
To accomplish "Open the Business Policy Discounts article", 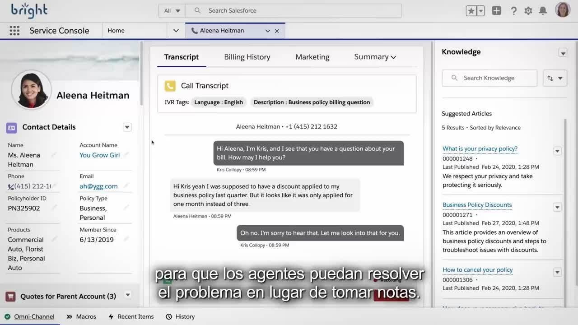I will point(477,205).
